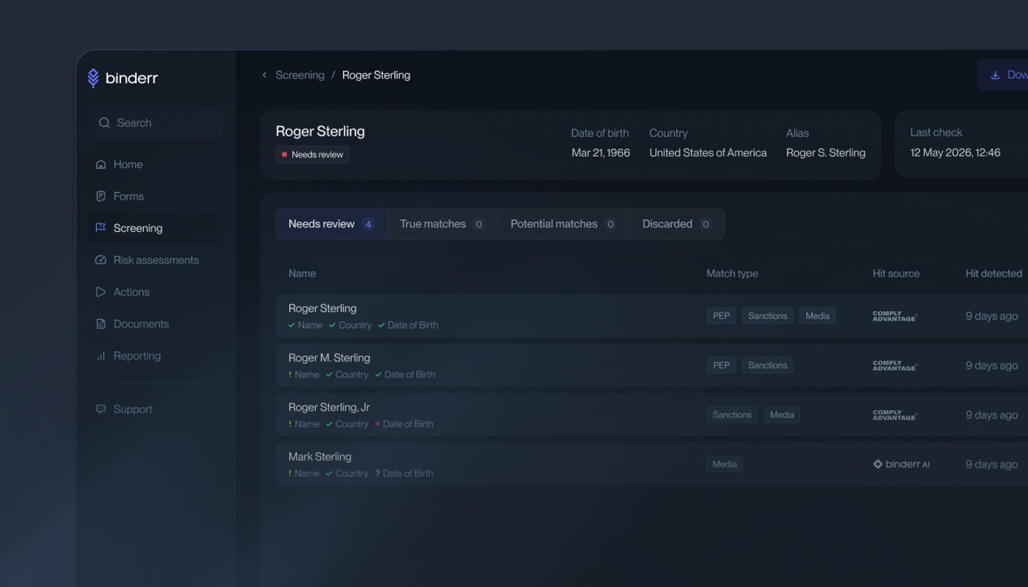
Task: Click the Hit detected column header
Action: (993, 274)
